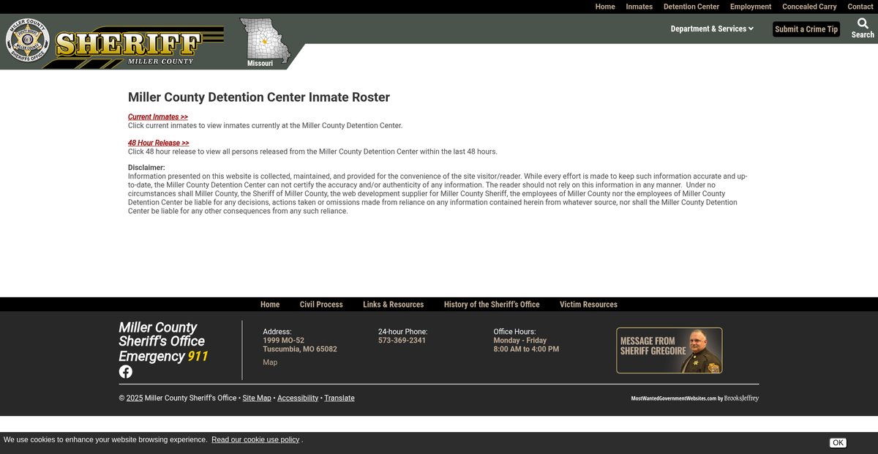Open Civil Process footer menu item

[x=321, y=305]
